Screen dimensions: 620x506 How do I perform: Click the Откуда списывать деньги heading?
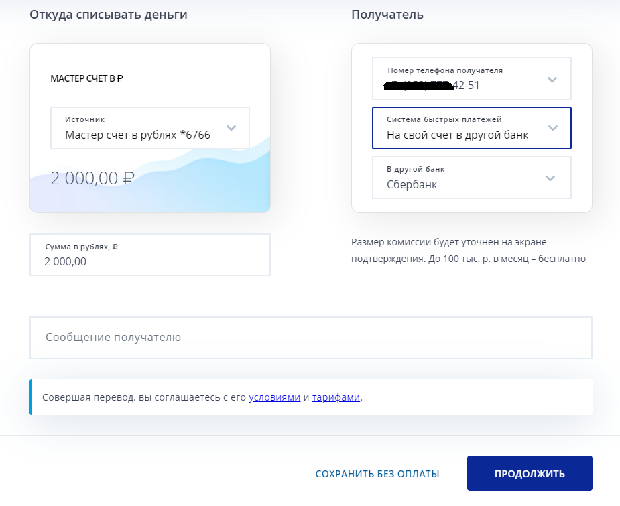click(x=108, y=15)
